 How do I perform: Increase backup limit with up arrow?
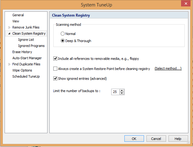coord(122,91)
